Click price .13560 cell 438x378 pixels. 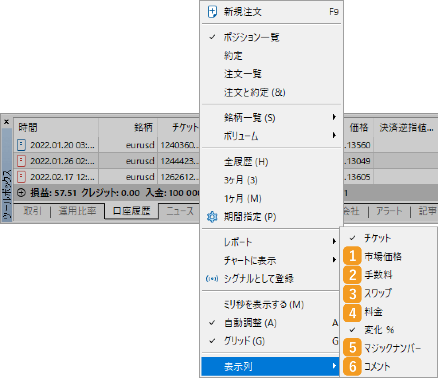(x=358, y=145)
